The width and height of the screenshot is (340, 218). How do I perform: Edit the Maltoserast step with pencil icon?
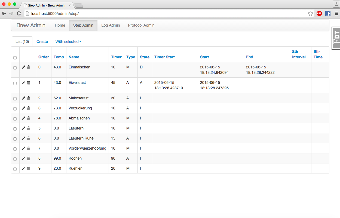point(24,98)
